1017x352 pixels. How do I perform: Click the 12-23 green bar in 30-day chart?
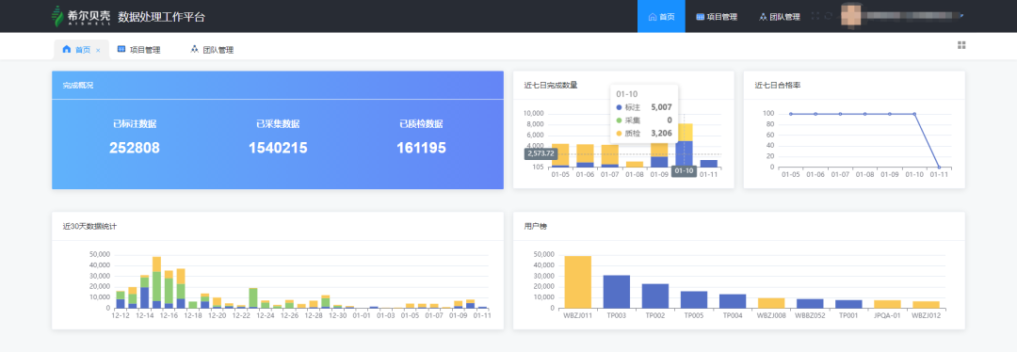[x=253, y=298]
